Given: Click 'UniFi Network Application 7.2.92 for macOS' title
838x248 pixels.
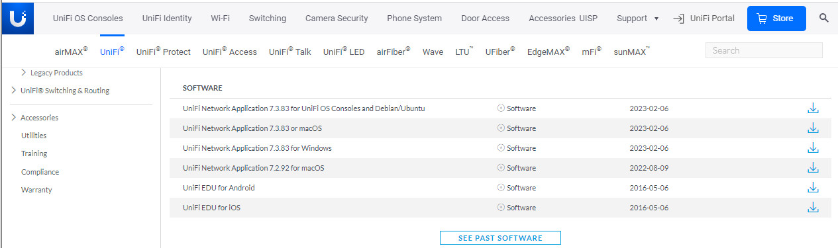Looking at the screenshot, I should point(253,168).
